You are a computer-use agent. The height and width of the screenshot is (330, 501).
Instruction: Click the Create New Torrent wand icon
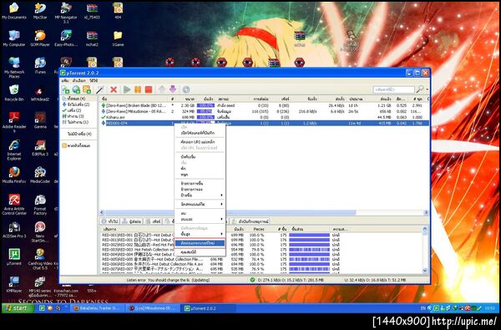coord(99,89)
